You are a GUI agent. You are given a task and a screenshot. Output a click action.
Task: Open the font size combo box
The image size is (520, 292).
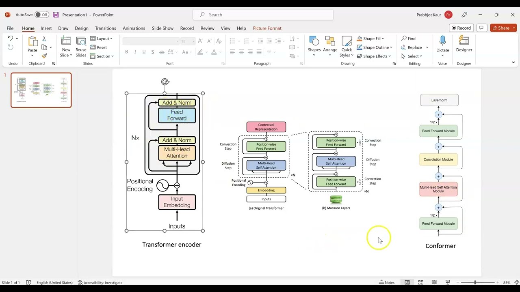[x=188, y=41]
